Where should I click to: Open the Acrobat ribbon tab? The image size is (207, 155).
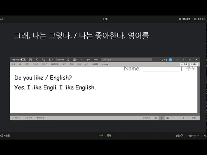[105, 64]
